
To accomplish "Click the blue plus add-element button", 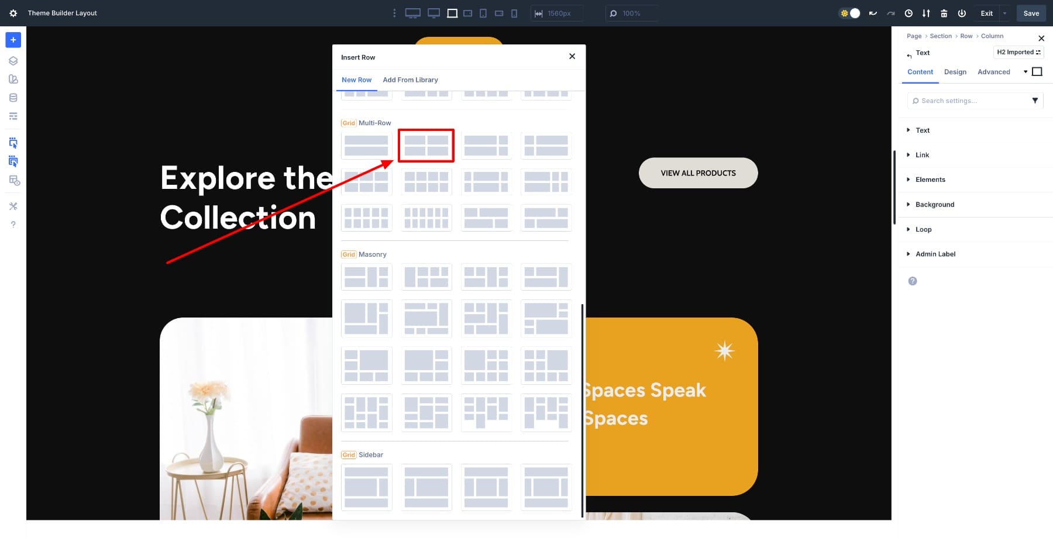I will [x=13, y=40].
